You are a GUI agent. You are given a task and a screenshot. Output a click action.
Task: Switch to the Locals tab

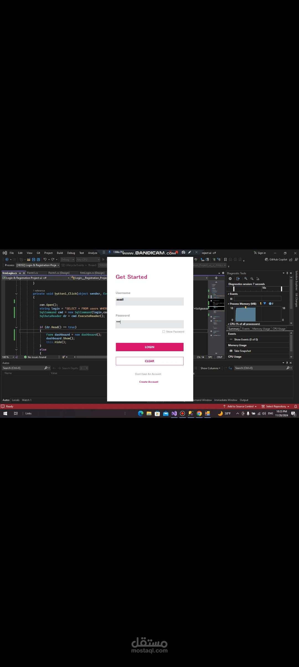(16, 400)
